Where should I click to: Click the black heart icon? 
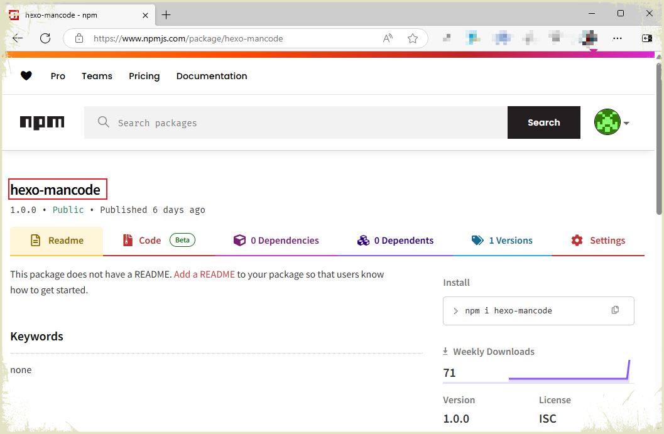[26, 76]
